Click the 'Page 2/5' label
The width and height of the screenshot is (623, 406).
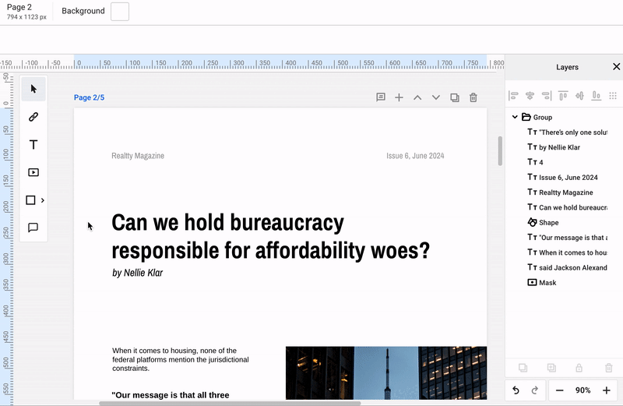tap(89, 97)
